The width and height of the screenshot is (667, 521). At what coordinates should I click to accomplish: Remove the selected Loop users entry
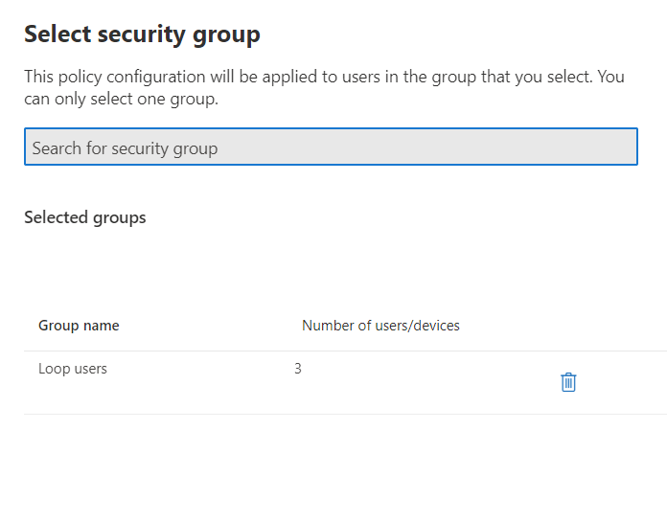[568, 382]
